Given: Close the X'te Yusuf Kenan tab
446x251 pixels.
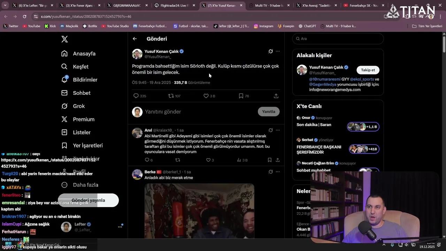Looking at the screenshot, I should [241, 6].
